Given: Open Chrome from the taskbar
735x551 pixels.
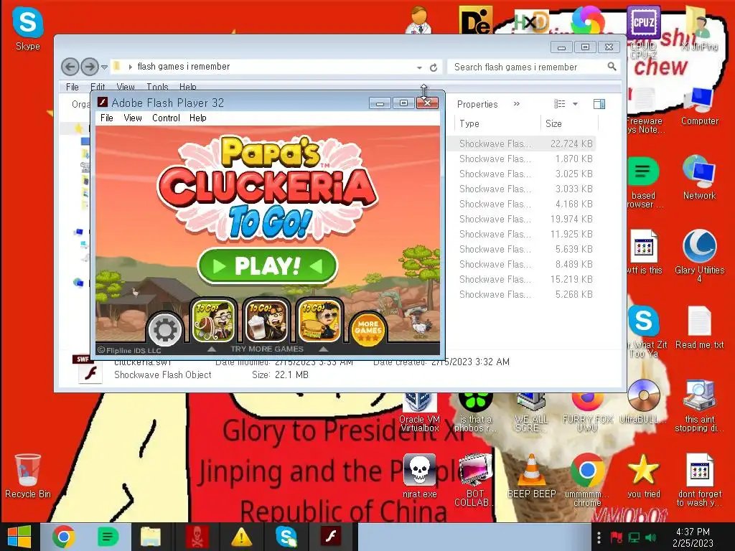Looking at the screenshot, I should (64, 537).
